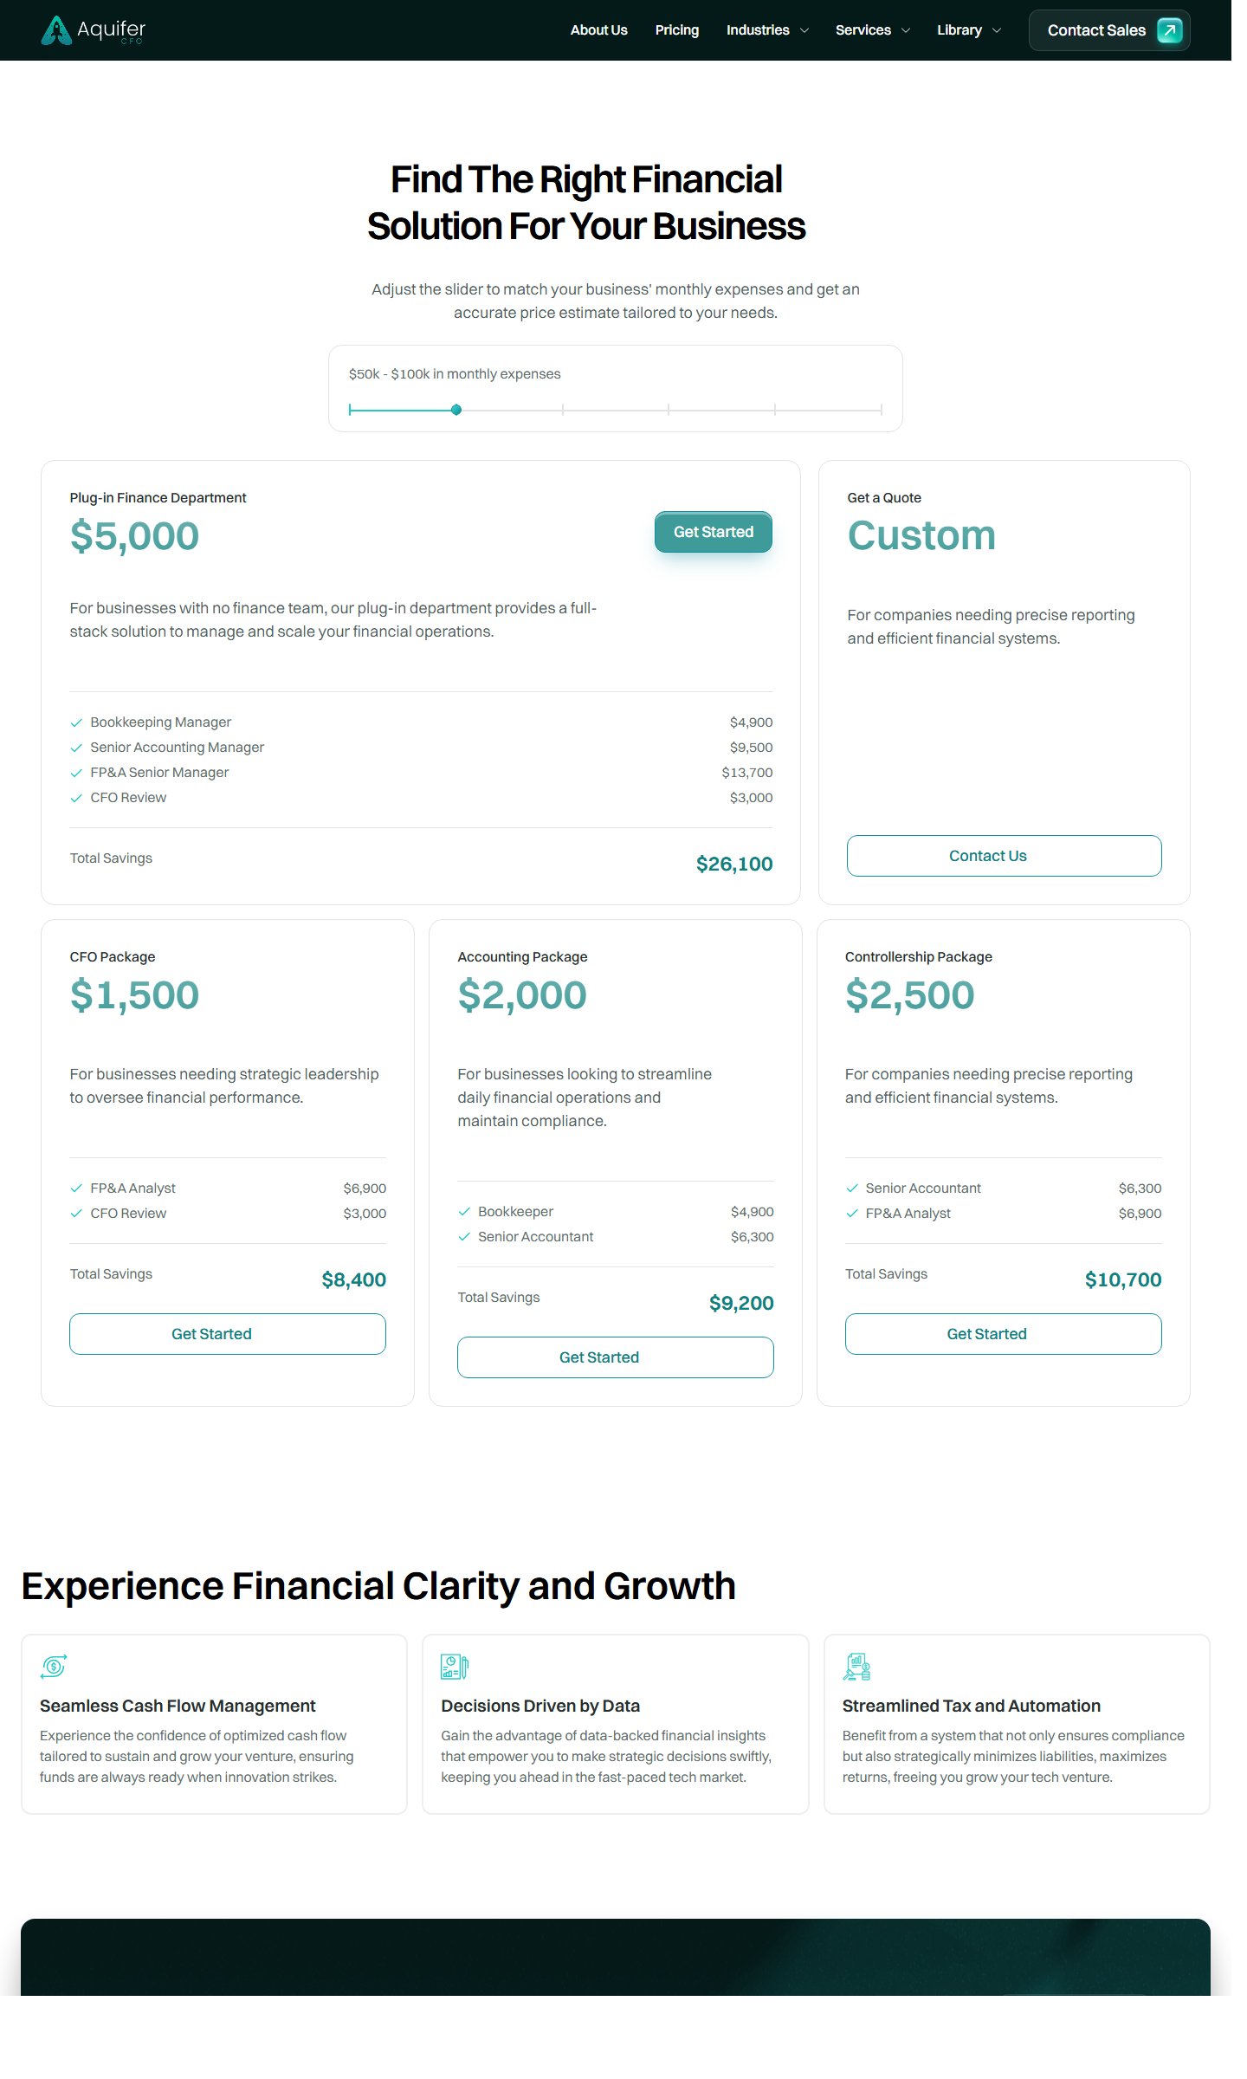Click the arrow icon on Contact Sales

pos(1169,30)
